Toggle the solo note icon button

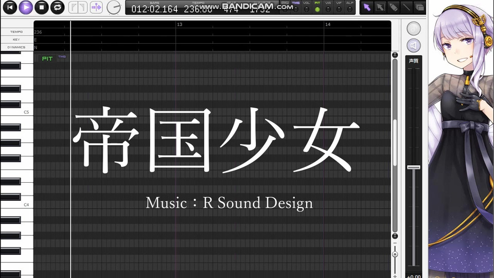click(x=414, y=28)
